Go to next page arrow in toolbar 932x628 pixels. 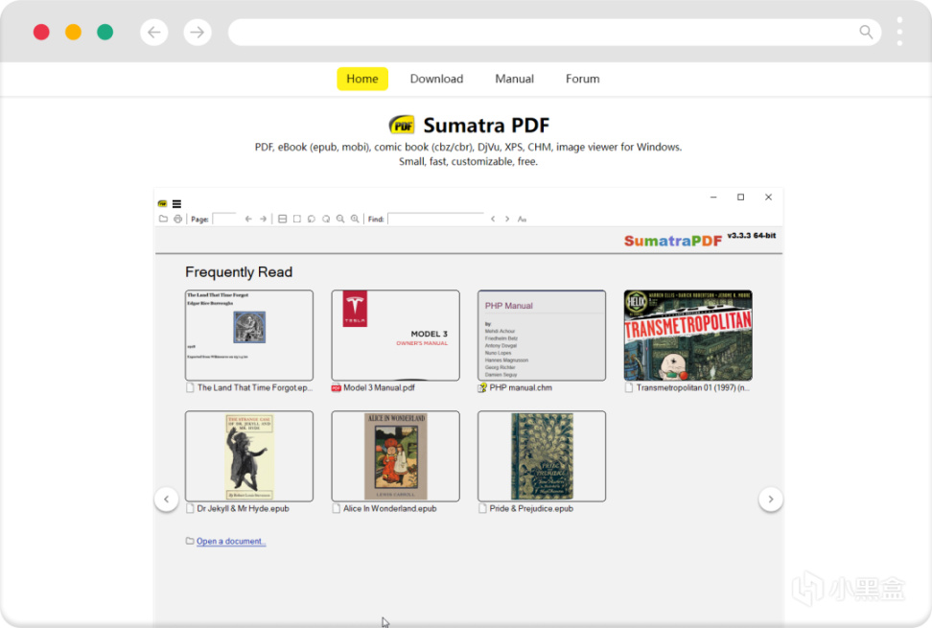(264, 219)
